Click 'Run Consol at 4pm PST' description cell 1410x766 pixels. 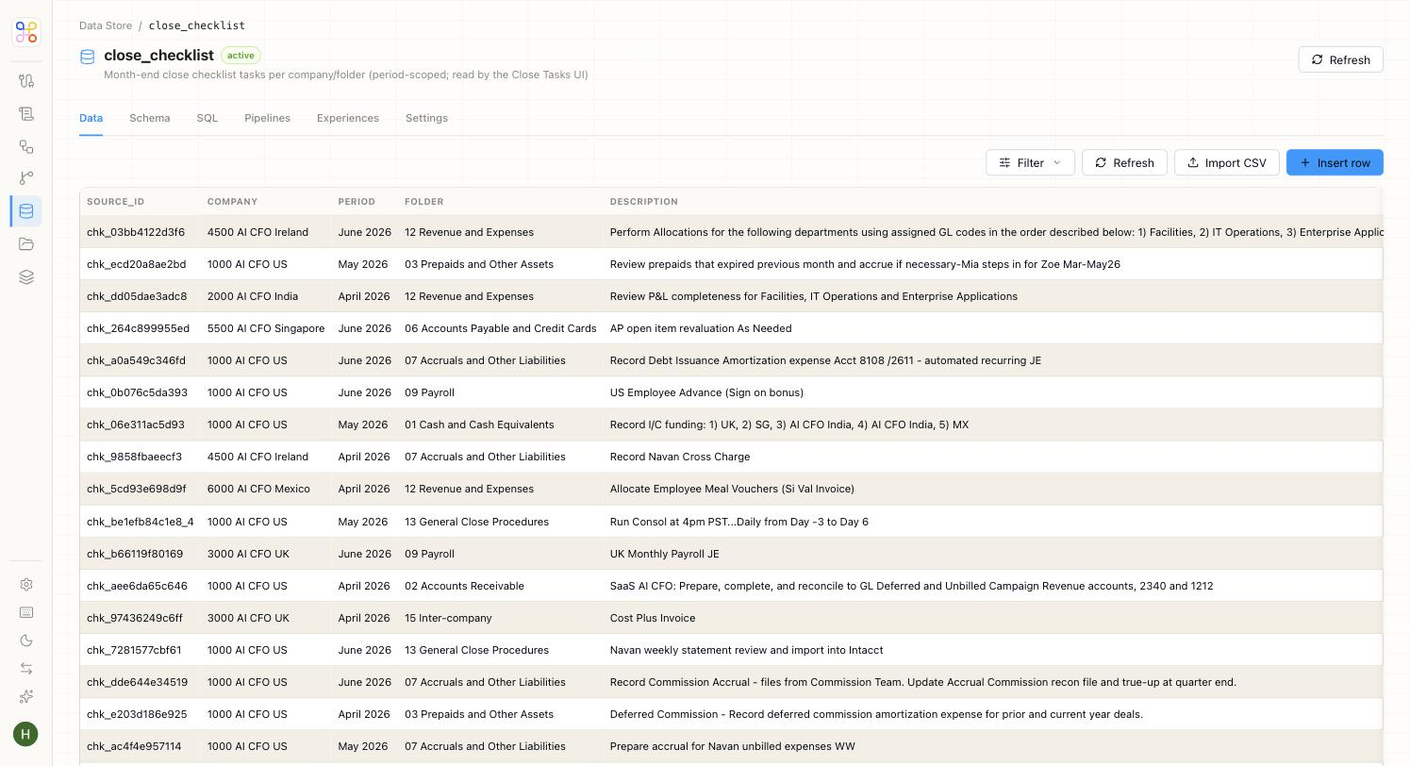739,522
